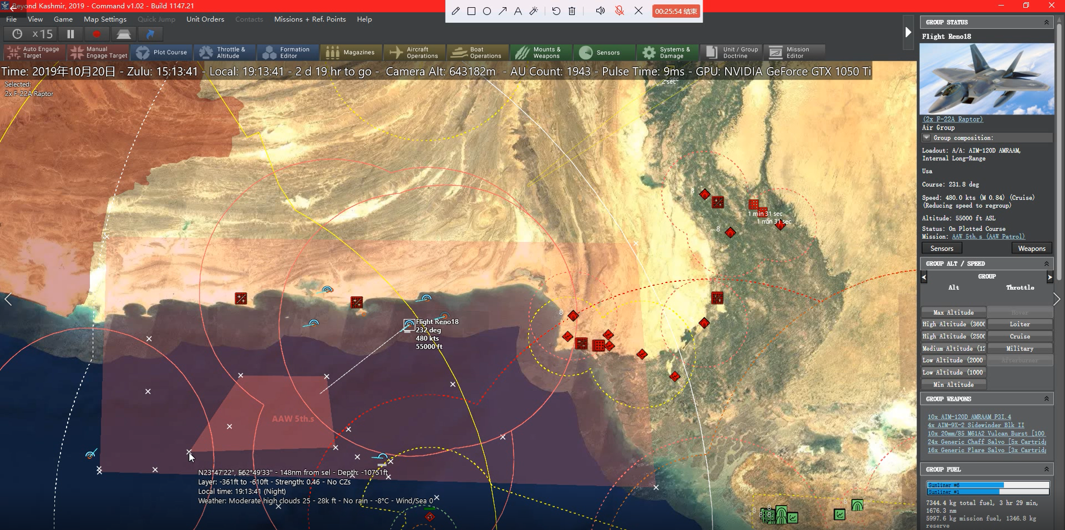Screen dimensions: 1065x530
Task: Toggle the recorder speaker audio
Action: tap(600, 11)
